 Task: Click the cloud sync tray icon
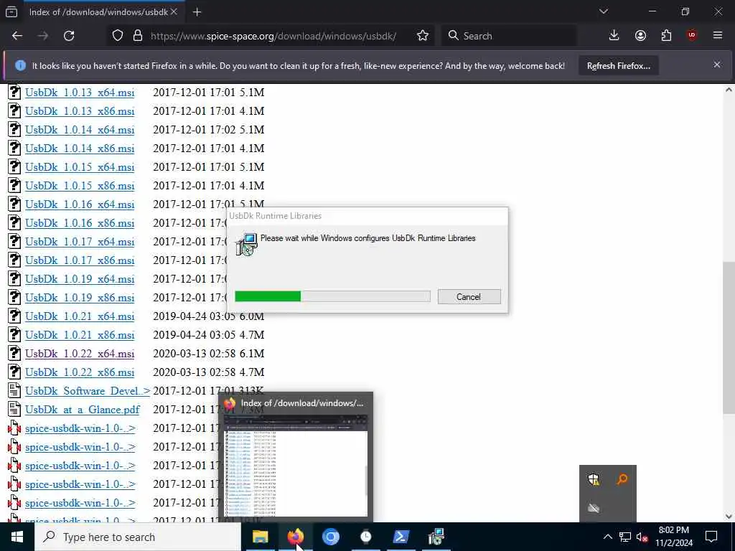pos(594,508)
